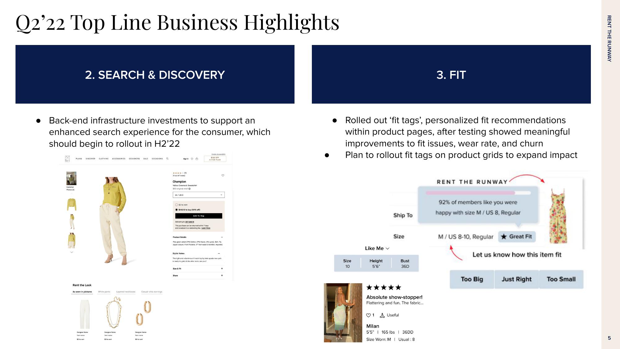The height and width of the screenshot is (349, 620).
Task: Click the 'Just Right' fit feedback option
Action: [x=516, y=280]
